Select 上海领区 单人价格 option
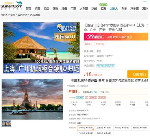 click(x=103, y=128)
